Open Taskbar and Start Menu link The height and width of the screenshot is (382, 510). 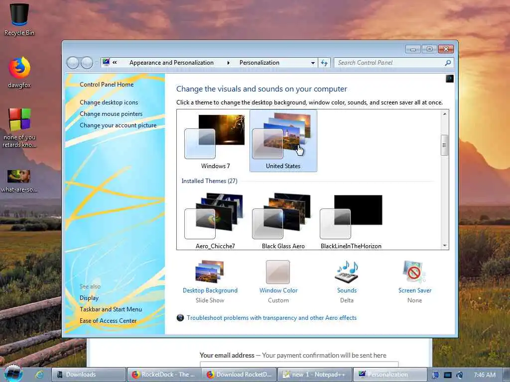[111, 309]
